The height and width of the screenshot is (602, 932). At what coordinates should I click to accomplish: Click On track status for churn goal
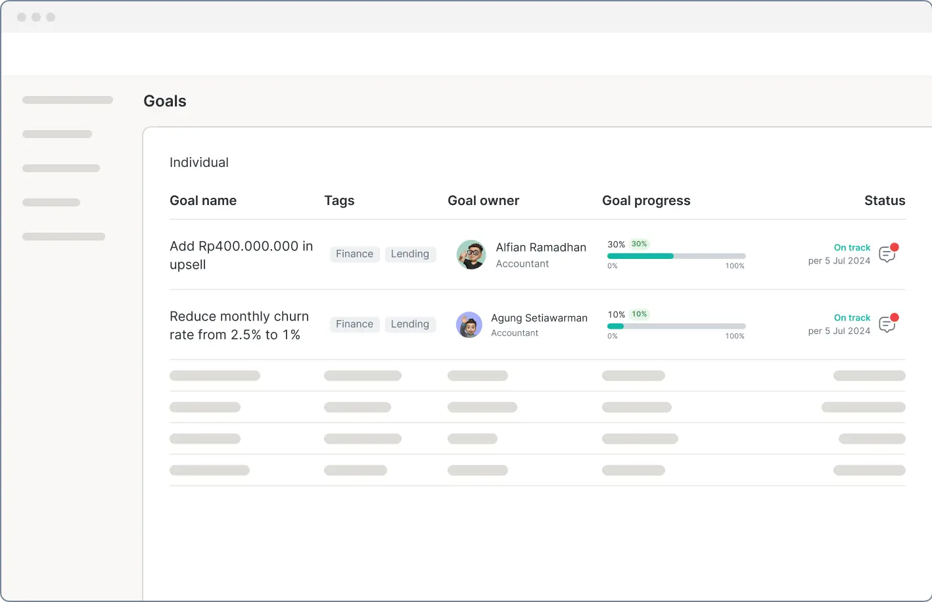coord(851,318)
